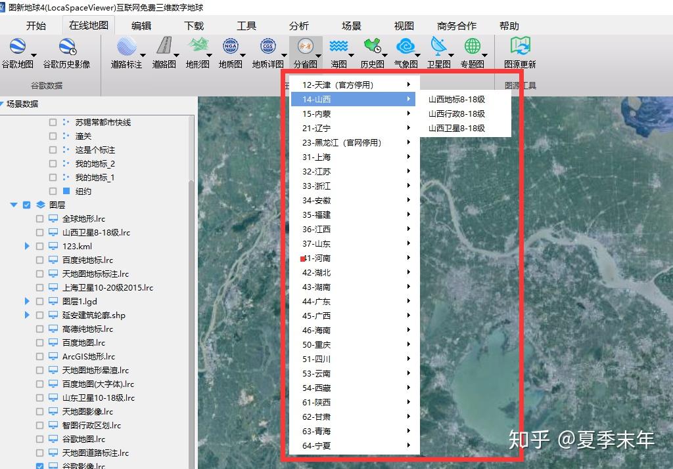Screen dimensions: 673x469
Task: Expand the 123.kml tree node
Action: tap(26, 246)
